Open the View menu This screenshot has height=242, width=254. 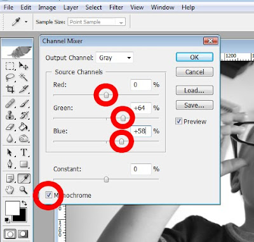pyautogui.click(x=137, y=8)
